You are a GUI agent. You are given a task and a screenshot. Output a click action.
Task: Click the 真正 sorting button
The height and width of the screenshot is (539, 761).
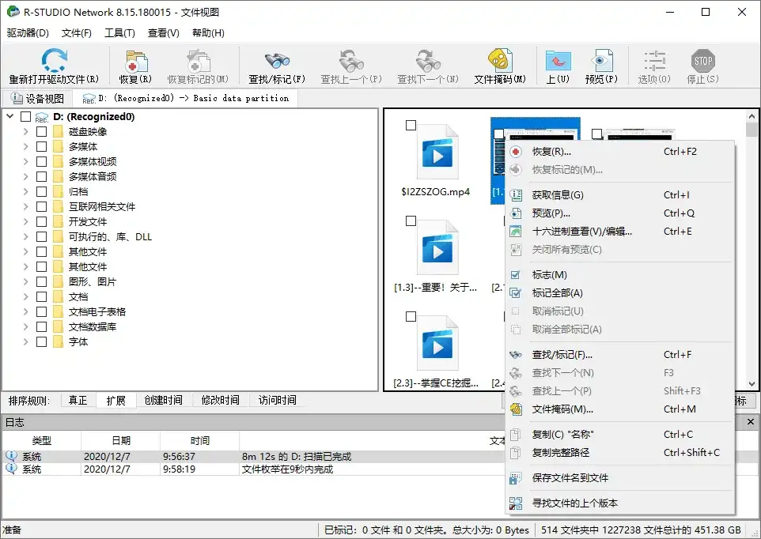tap(77, 401)
